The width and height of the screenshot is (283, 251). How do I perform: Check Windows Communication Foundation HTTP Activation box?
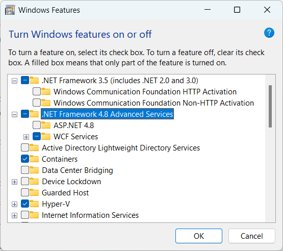pos(37,91)
